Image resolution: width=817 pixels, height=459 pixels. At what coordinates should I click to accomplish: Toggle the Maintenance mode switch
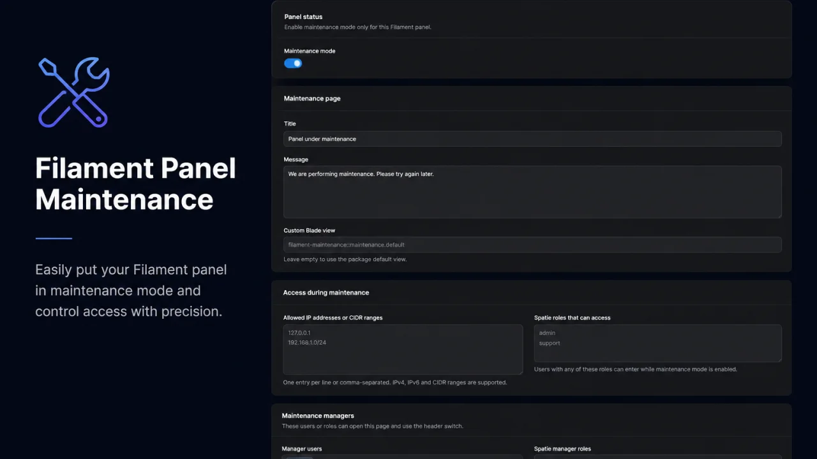(293, 63)
